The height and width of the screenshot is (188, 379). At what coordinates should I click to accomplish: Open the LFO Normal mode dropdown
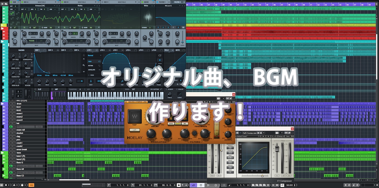click(x=94, y=55)
